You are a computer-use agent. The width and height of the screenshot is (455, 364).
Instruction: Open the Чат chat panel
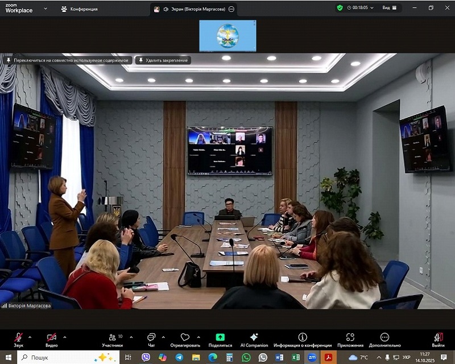tap(151, 340)
